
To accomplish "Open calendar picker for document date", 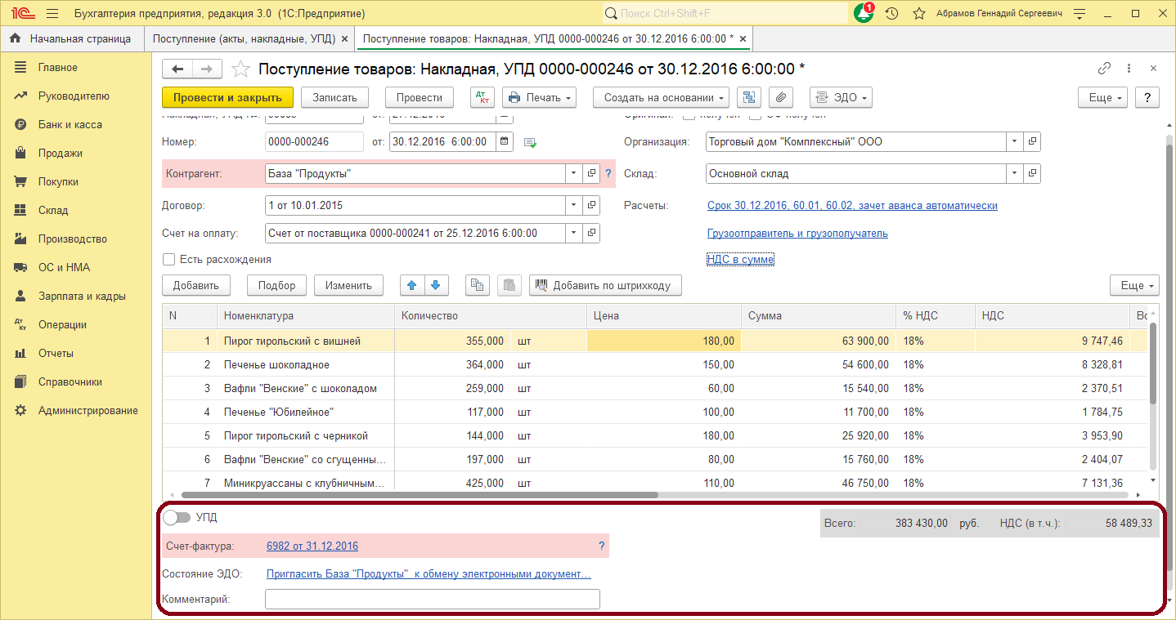I will click(505, 141).
